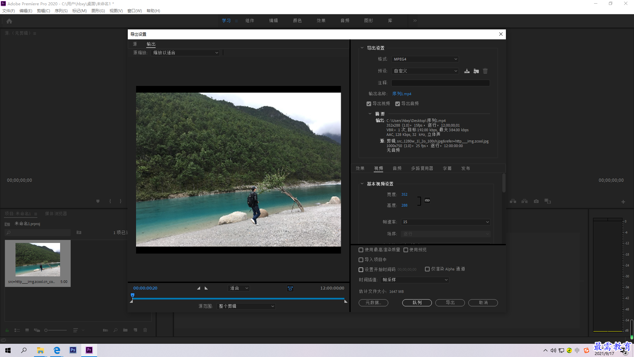Open button editor plus icon in monitor

click(x=623, y=202)
